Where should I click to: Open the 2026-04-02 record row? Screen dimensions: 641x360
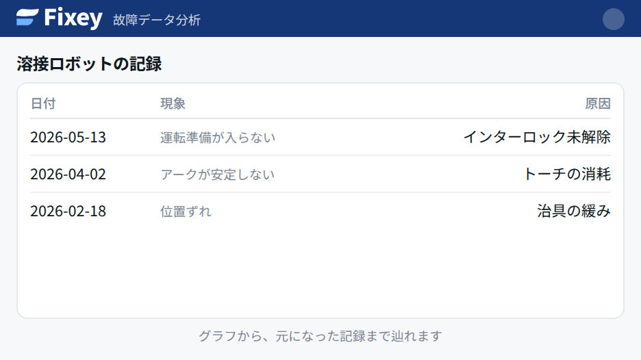(320, 174)
